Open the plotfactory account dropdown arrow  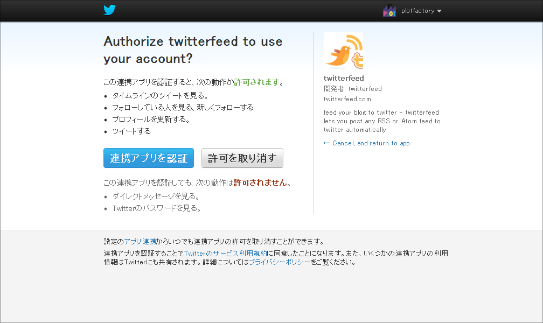pyautogui.click(x=440, y=11)
